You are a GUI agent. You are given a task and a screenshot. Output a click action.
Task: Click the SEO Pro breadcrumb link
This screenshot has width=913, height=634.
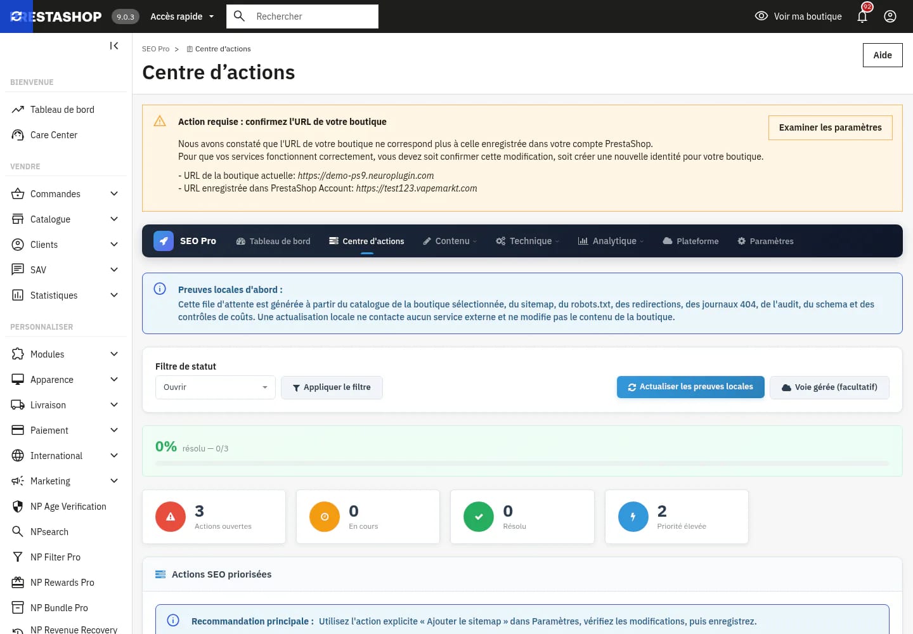point(155,49)
